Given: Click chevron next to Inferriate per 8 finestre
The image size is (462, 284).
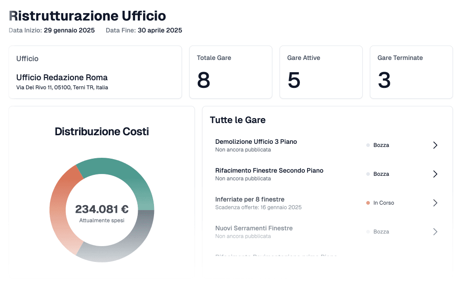Looking at the screenshot, I should click(435, 203).
